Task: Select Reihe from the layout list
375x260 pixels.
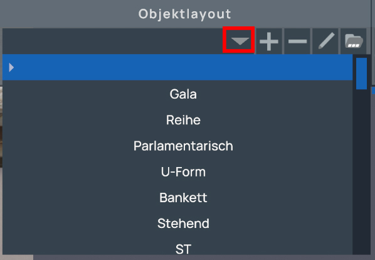Action: 183,120
